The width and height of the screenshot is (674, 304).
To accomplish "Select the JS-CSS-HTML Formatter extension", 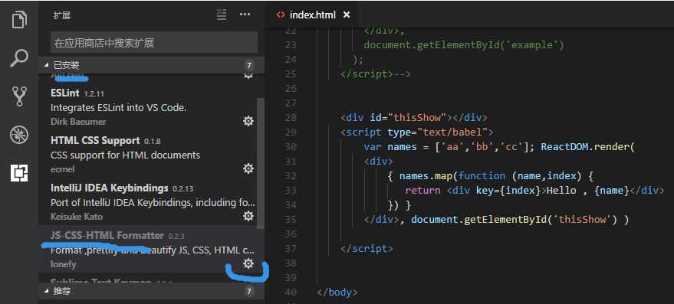I will tap(151, 249).
